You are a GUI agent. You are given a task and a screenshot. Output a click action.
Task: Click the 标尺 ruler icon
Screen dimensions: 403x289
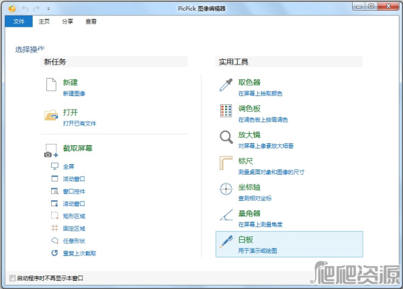(226, 163)
